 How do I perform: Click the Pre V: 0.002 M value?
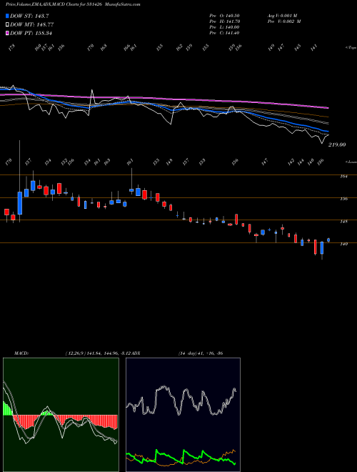[284, 21]
